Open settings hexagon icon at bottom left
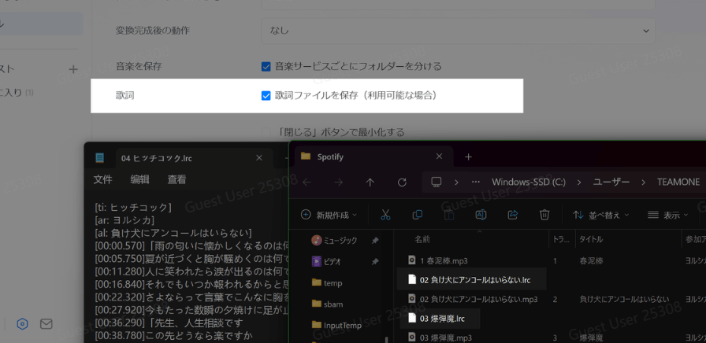Image resolution: width=706 pixels, height=343 pixels. coord(23,324)
